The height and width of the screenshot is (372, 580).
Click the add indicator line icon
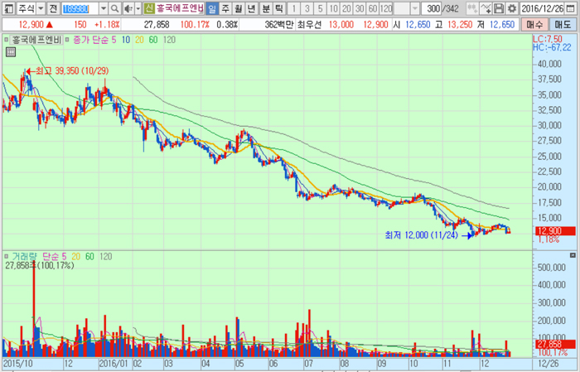pyautogui.click(x=484, y=8)
